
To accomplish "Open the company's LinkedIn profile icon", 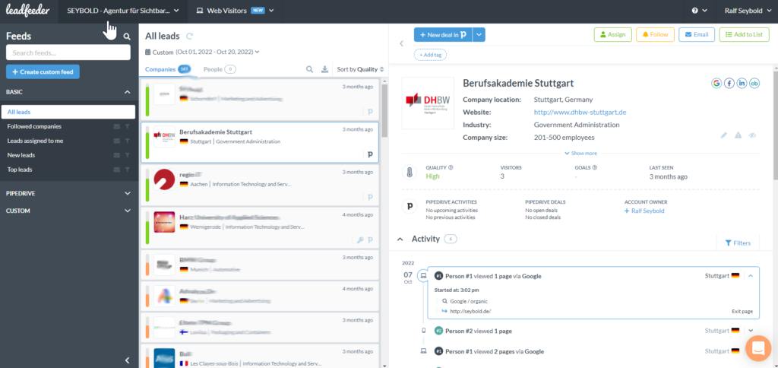I will [x=742, y=83].
